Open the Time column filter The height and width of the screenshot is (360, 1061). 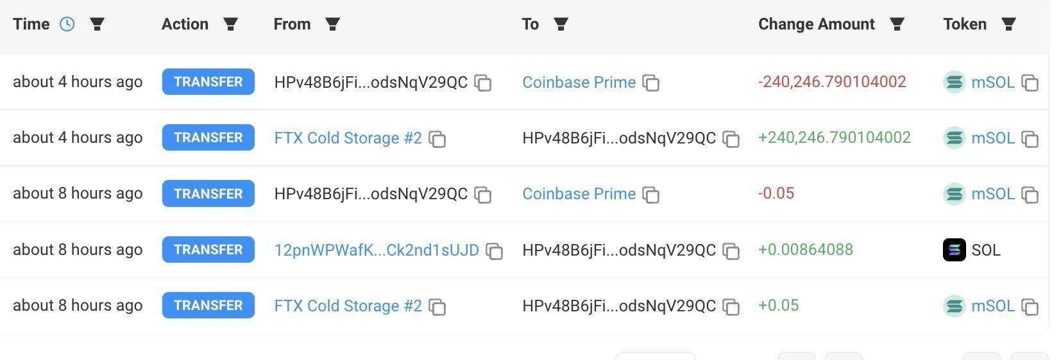click(x=97, y=24)
